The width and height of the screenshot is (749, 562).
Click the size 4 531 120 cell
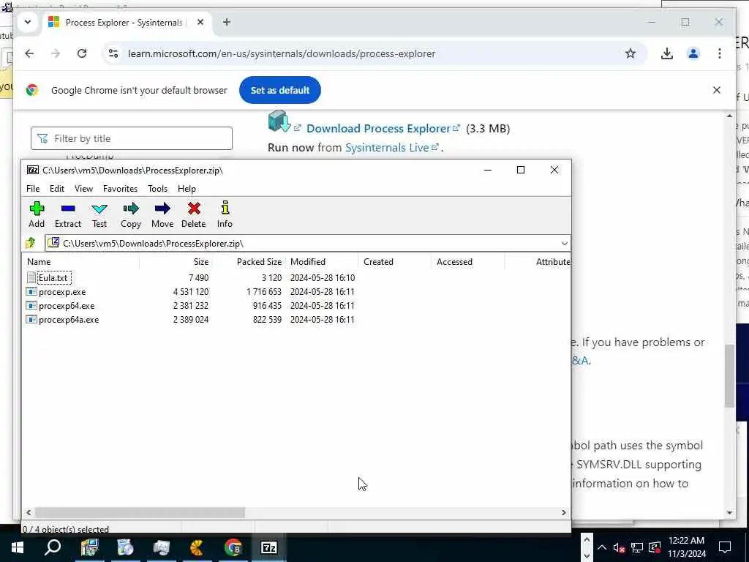(191, 291)
